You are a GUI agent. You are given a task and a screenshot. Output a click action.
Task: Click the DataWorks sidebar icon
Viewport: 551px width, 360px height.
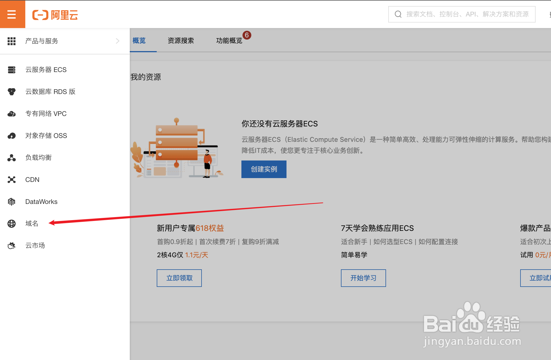[12, 202]
